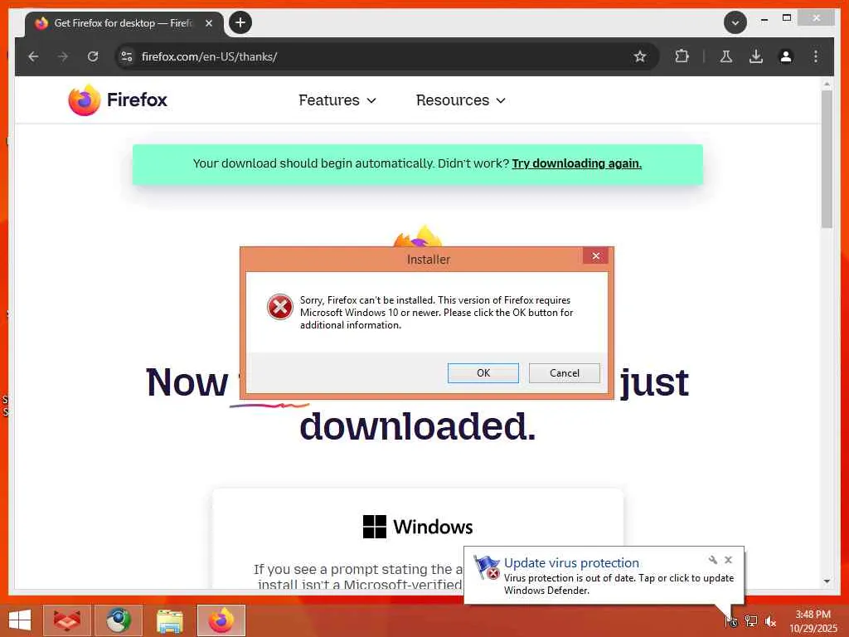Image resolution: width=849 pixels, height=637 pixels.
Task: Click the Windows logo on the page card
Action: click(x=374, y=527)
